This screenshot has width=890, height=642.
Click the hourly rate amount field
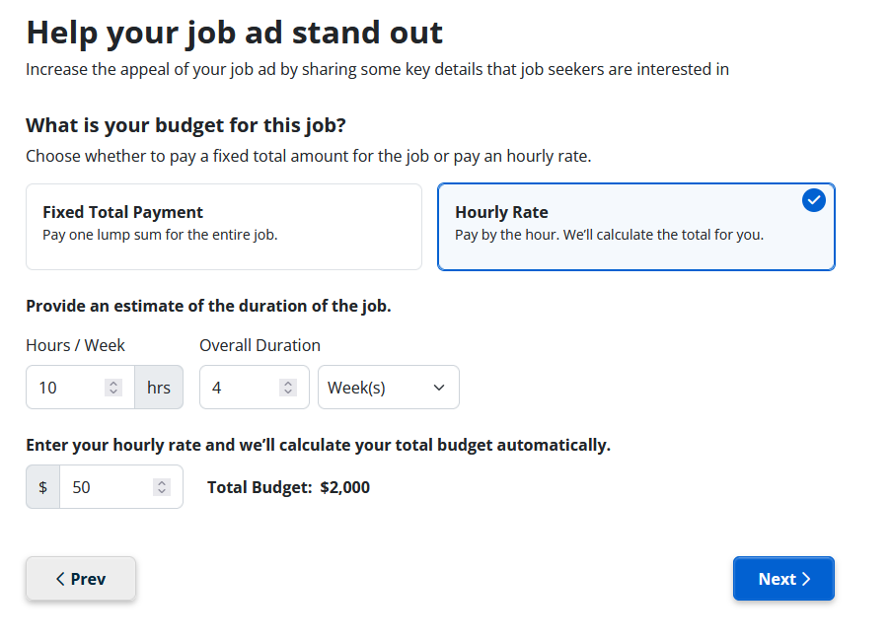121,487
